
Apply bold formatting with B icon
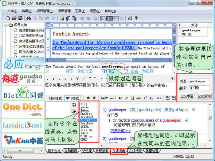tap(120, 98)
